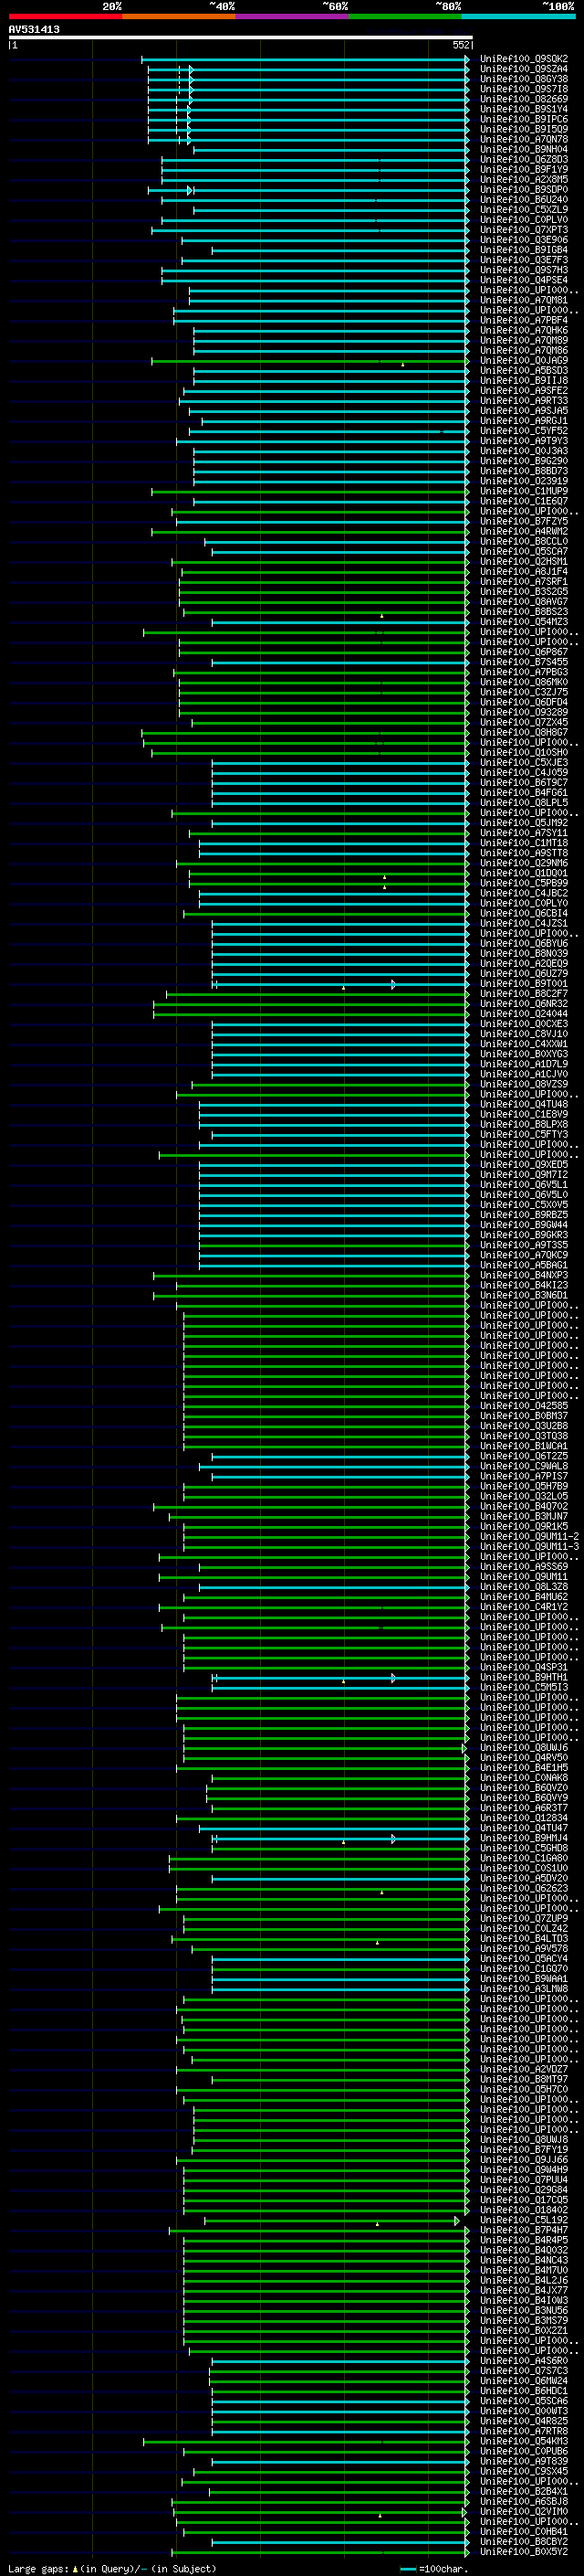Click the alignment bar for UniRef100_Q9SQK2
This screenshot has width=584, height=2576.
[x=306, y=59]
